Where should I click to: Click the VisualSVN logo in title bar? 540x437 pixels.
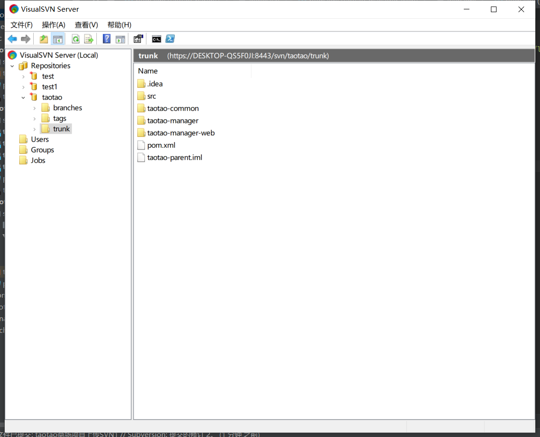coord(14,9)
